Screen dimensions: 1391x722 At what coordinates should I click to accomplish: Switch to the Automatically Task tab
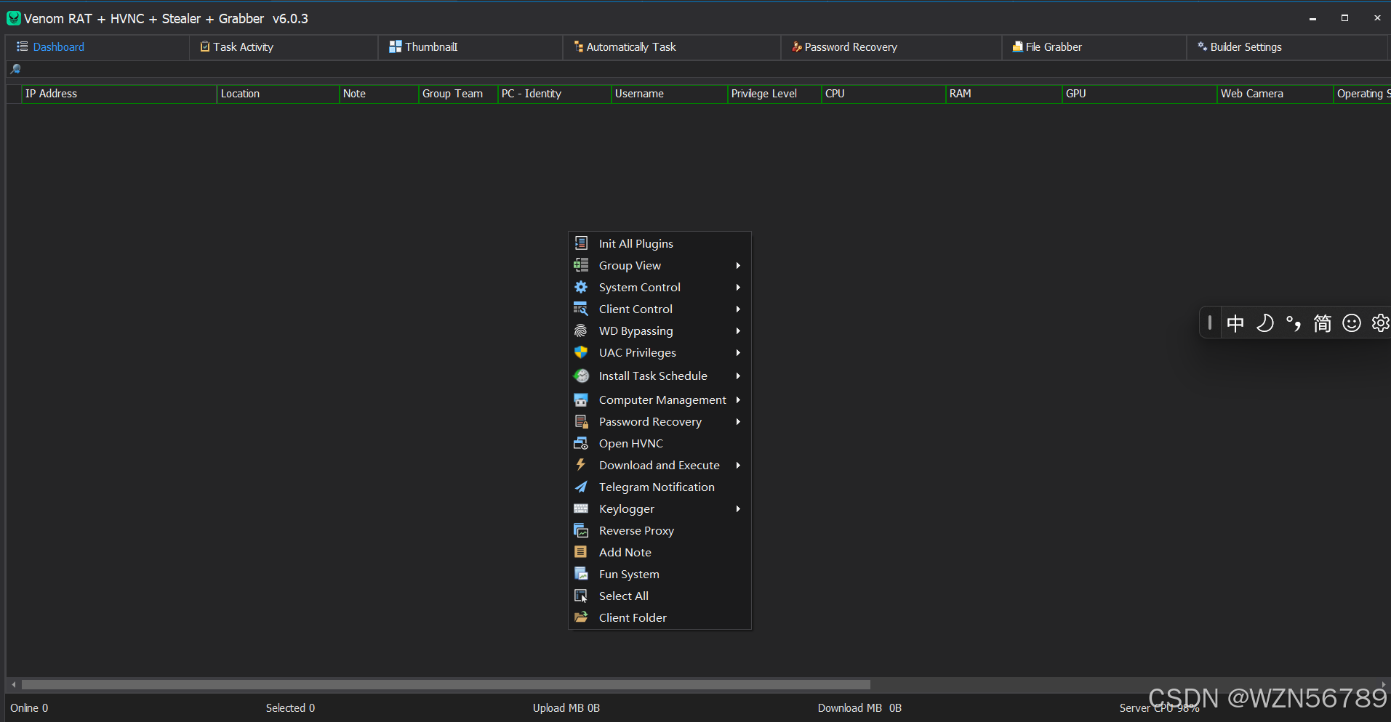point(672,46)
